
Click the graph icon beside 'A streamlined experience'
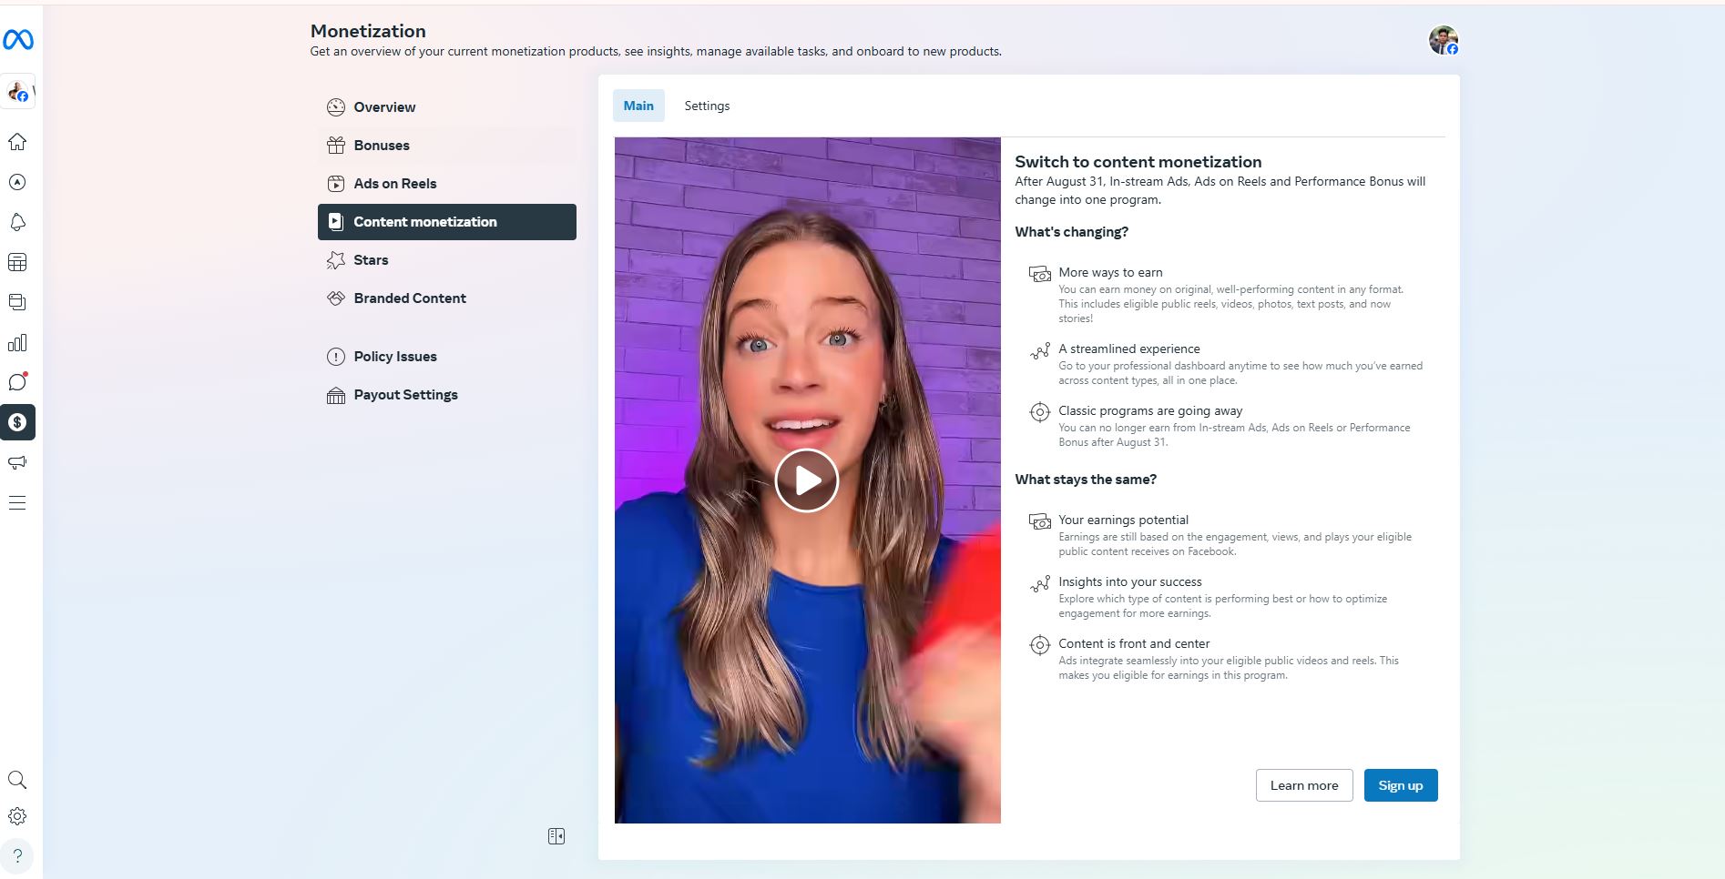click(x=1040, y=350)
